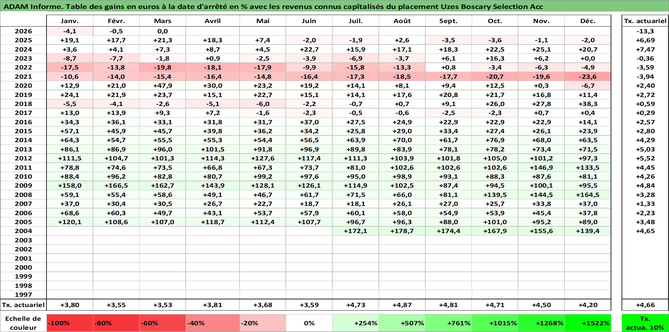Select the +166,5 cell for Févr. 2009
Screen dimensions: 669x332
click(116, 185)
